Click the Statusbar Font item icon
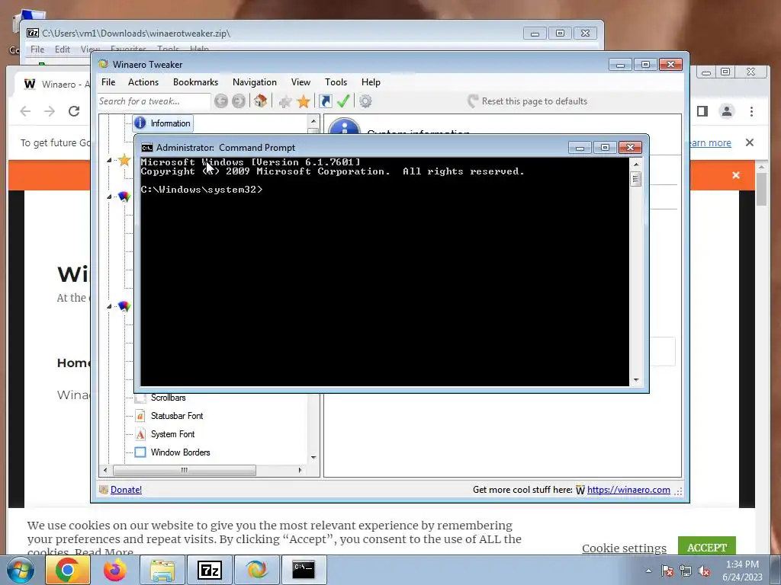The width and height of the screenshot is (781, 585). pyautogui.click(x=140, y=416)
